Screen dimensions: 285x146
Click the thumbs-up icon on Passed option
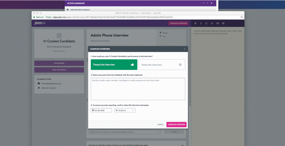(x=132, y=65)
